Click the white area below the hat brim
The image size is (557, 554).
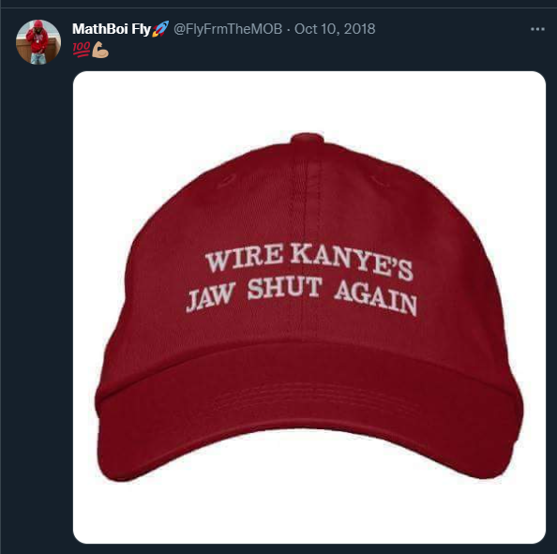click(309, 512)
